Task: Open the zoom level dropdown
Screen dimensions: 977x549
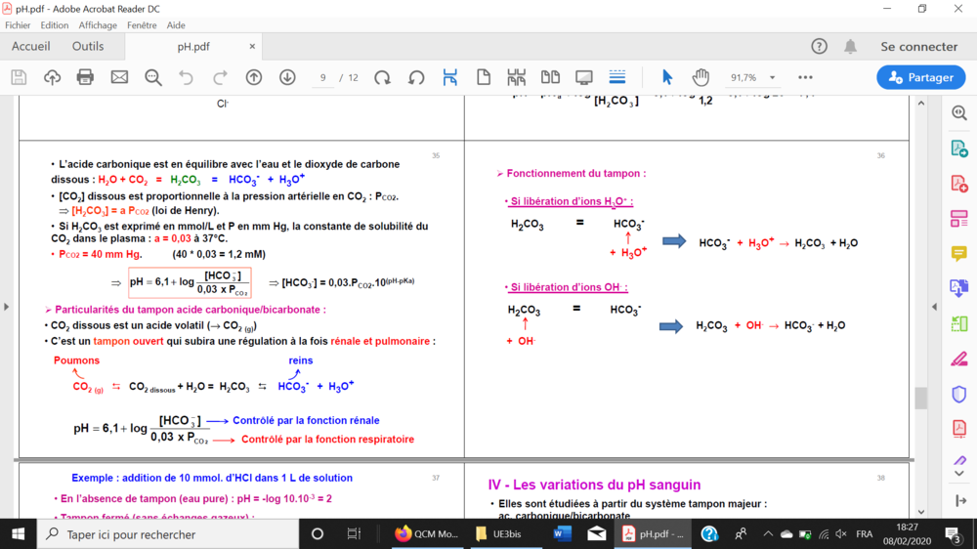Action: (x=772, y=78)
